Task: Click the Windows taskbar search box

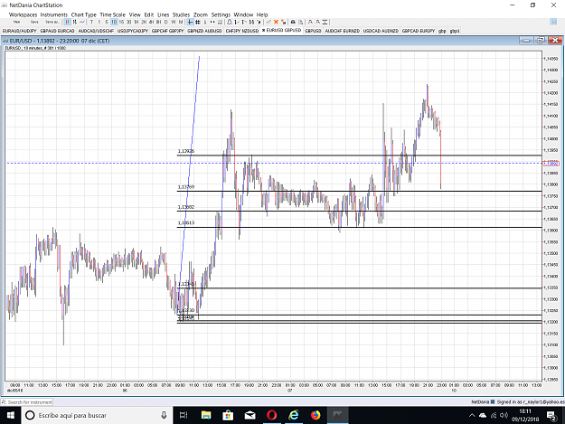Action: pyautogui.click(x=97, y=415)
